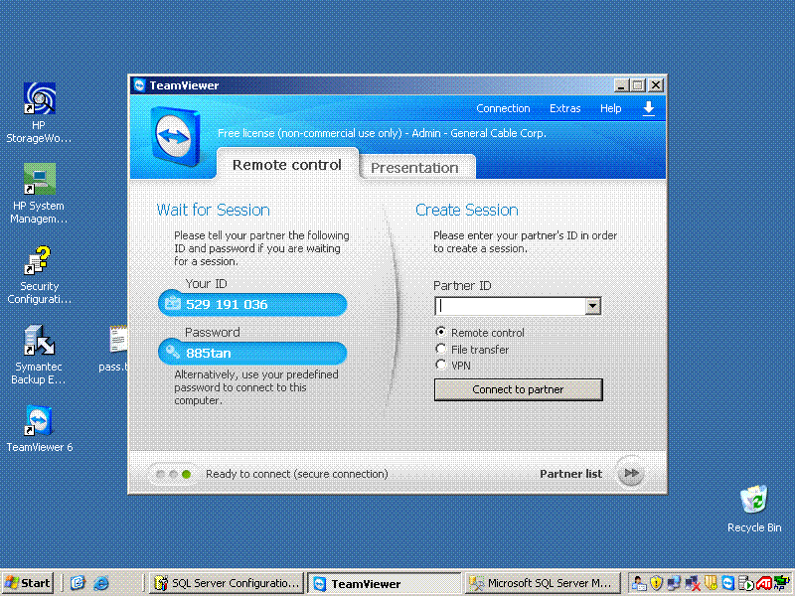
Task: Switch to the Presentation tab
Action: click(414, 167)
